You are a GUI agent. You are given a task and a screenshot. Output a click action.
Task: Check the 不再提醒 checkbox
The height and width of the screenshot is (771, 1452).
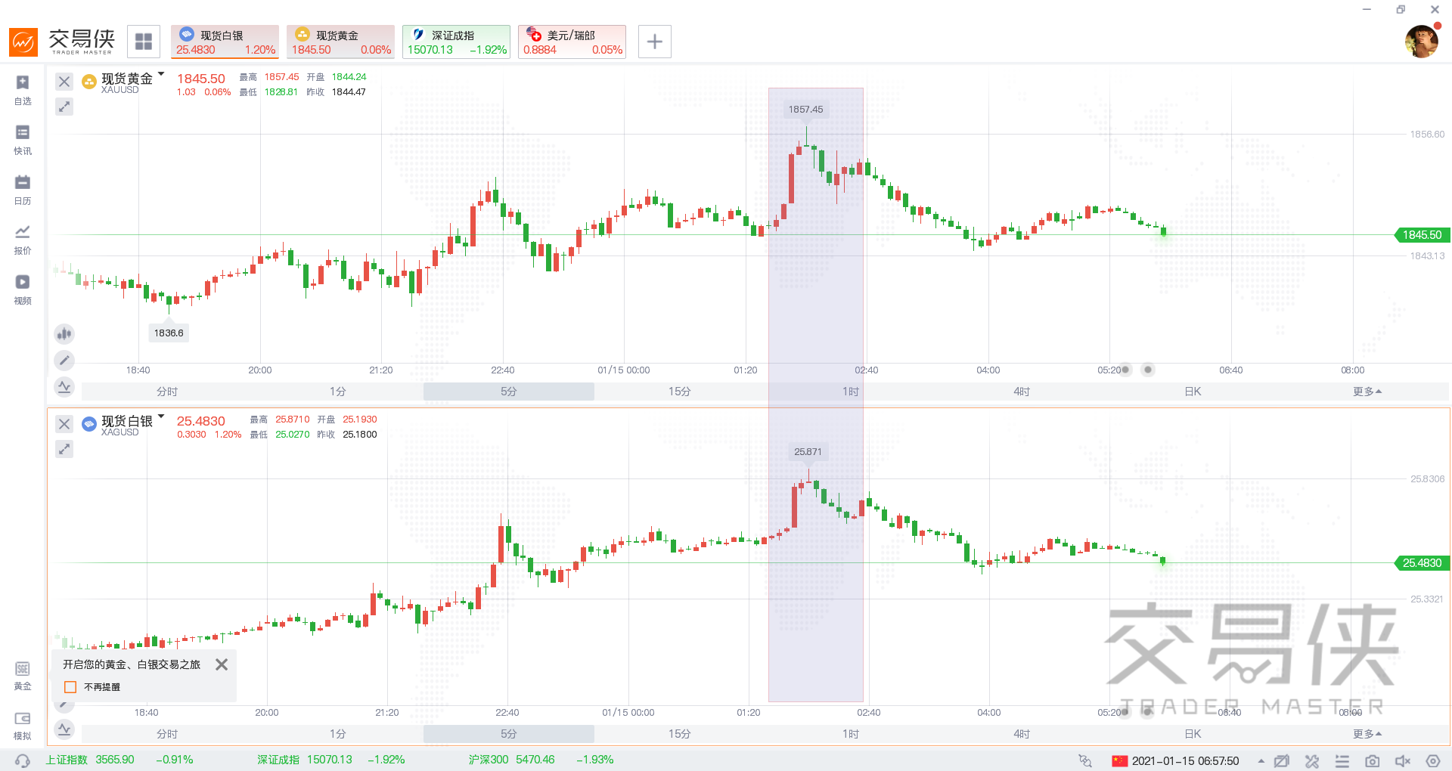[x=70, y=687]
